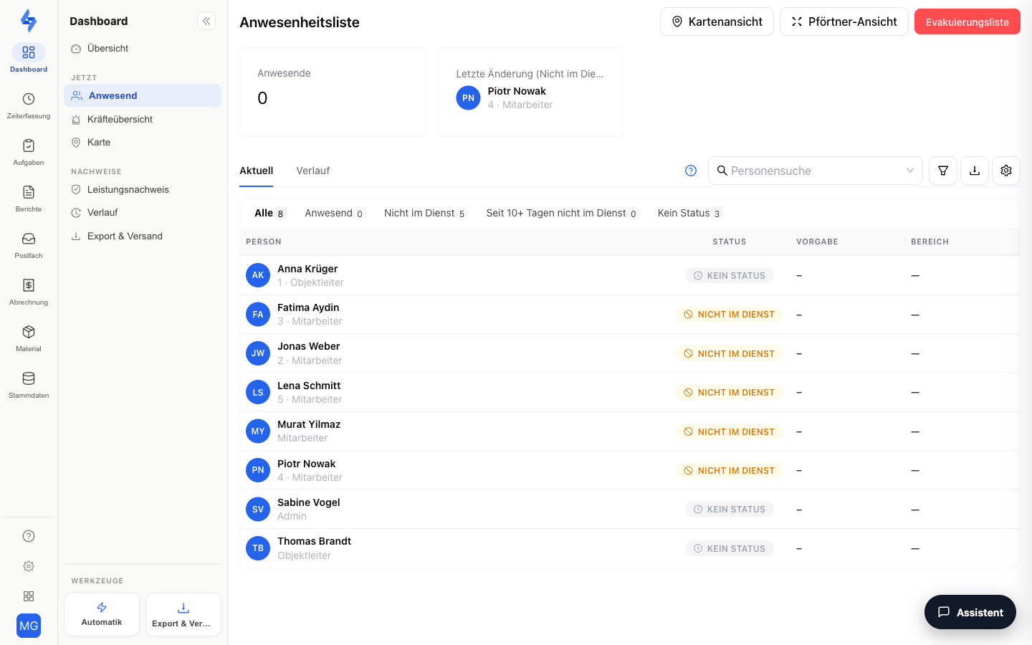Open Export & Versand sidebar entry
This screenshot has height=645, width=1032.
pos(143,236)
